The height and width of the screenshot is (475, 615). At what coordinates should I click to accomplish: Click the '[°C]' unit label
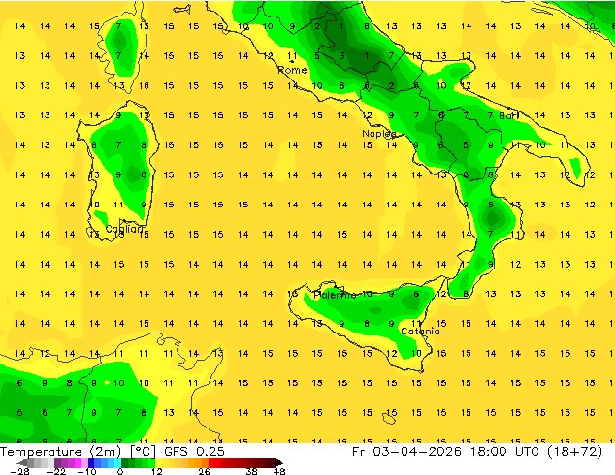pos(144,452)
